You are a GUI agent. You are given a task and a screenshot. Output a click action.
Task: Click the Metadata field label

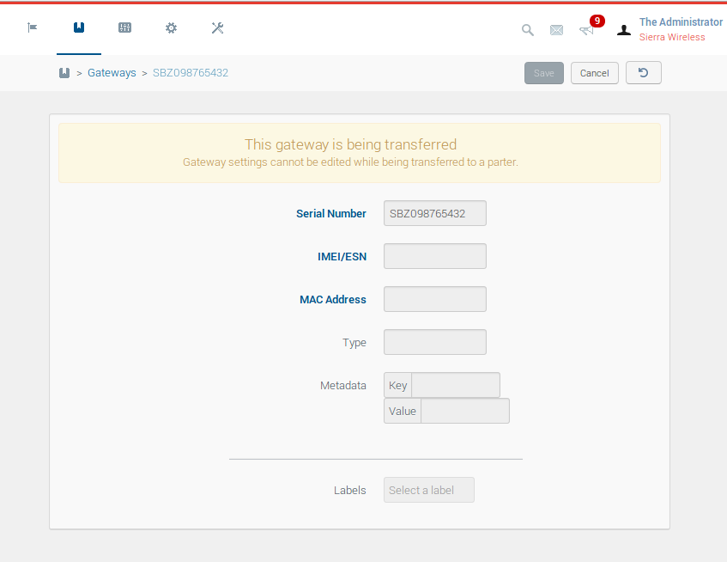[343, 385]
